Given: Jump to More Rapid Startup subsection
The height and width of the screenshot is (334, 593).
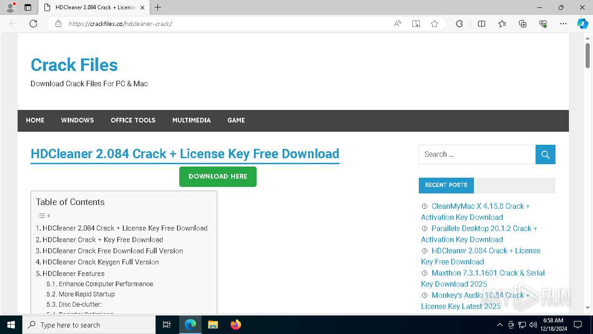Looking at the screenshot, I should point(81,294).
